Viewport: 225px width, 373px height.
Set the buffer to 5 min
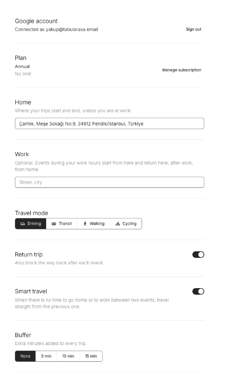[46, 356]
